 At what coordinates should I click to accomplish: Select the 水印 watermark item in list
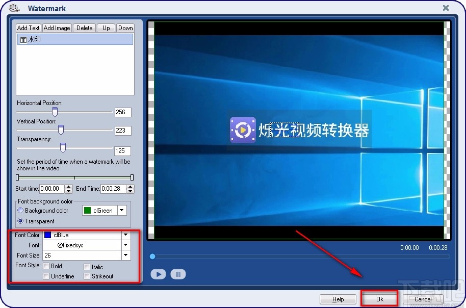(x=75, y=39)
